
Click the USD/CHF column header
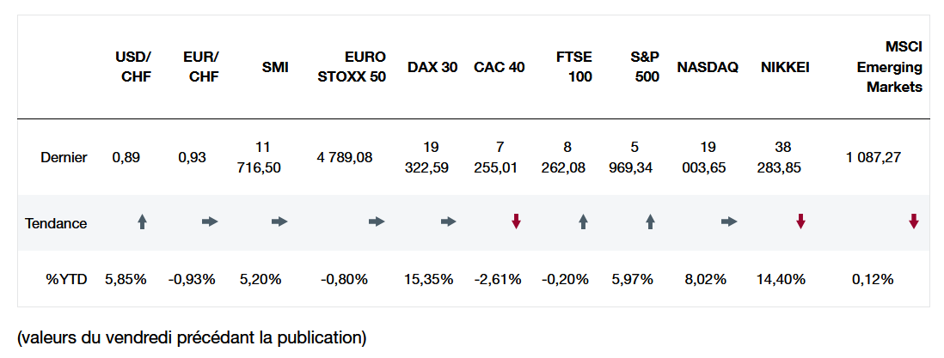point(133,67)
